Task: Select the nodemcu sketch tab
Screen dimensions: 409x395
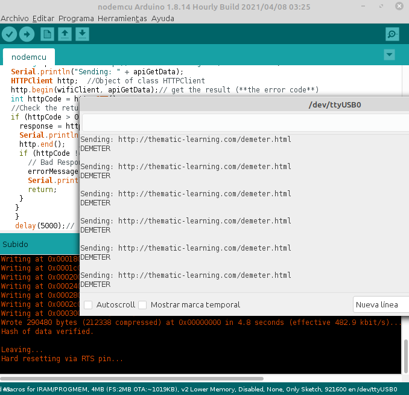Action: (28, 57)
